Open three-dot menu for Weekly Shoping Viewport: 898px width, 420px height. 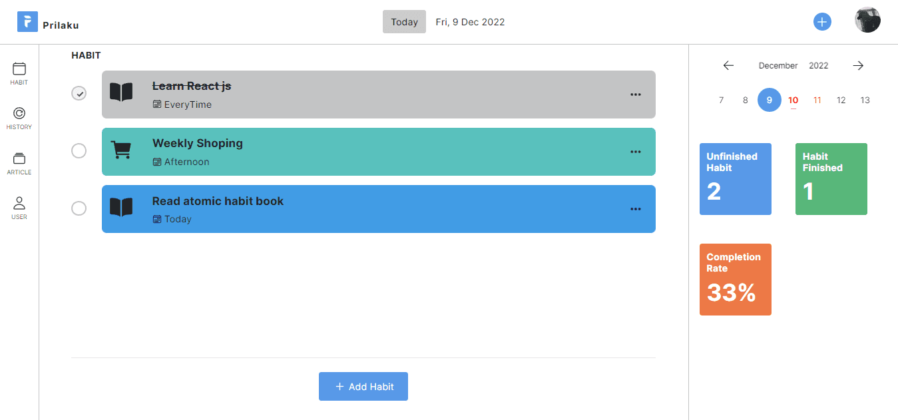click(635, 152)
